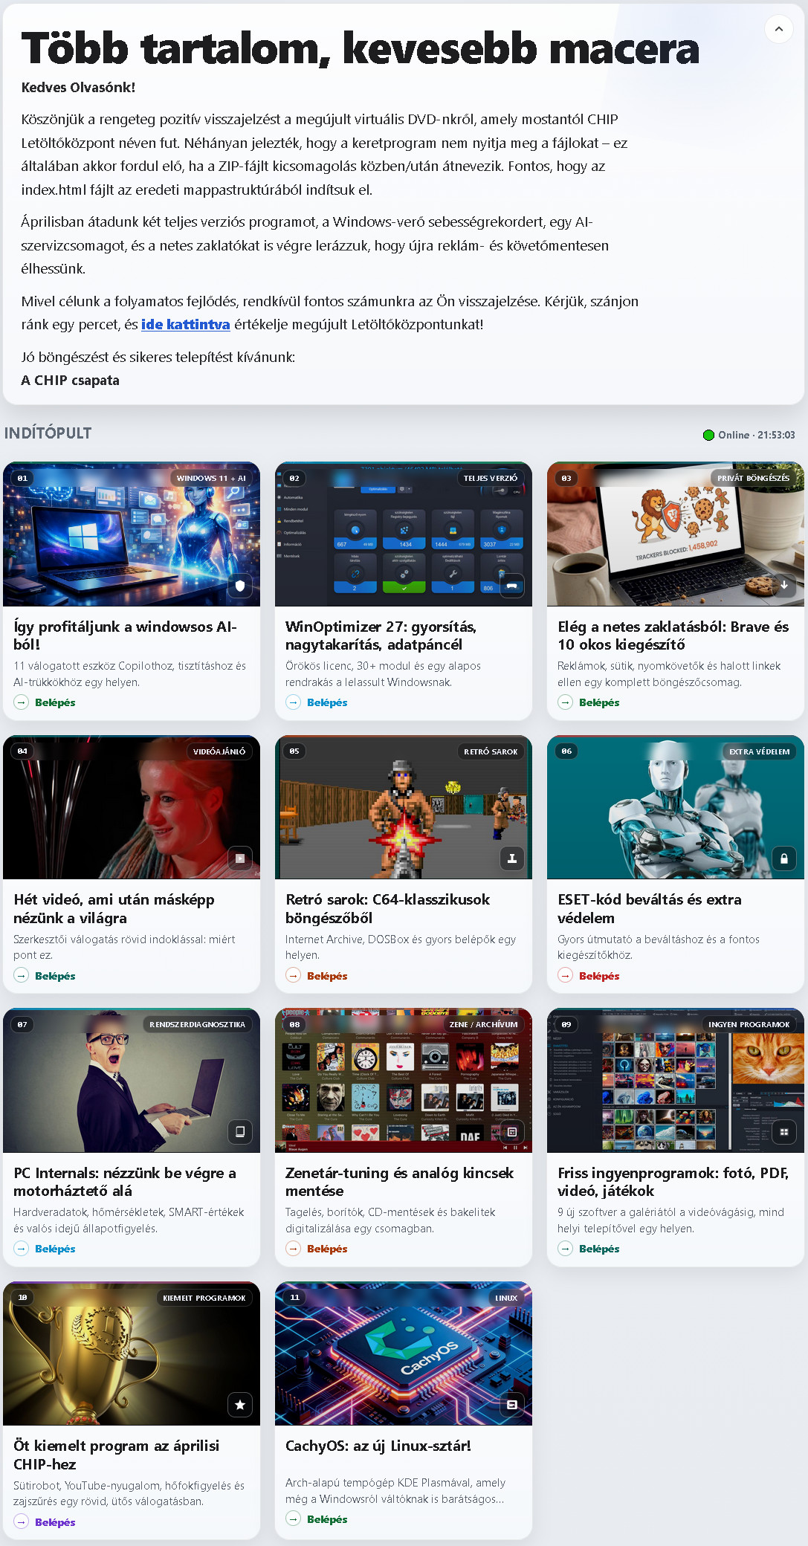Collapse the welcome message panel
Viewport: 808px width, 1546px height.
click(778, 29)
